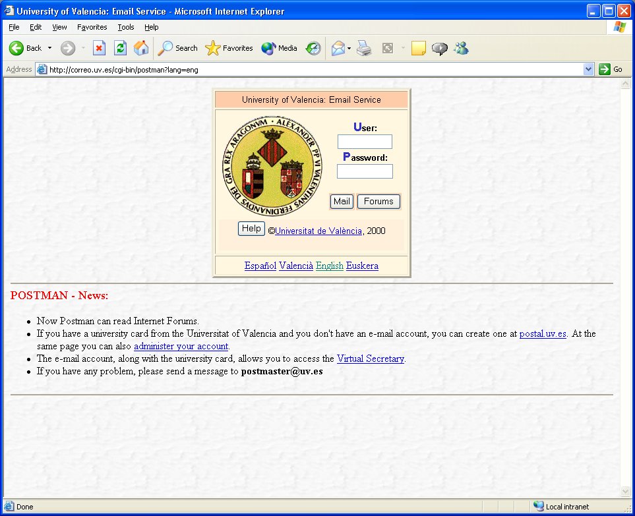Open the Tools menu
Viewport: 635px width, 516px height.
tap(125, 27)
